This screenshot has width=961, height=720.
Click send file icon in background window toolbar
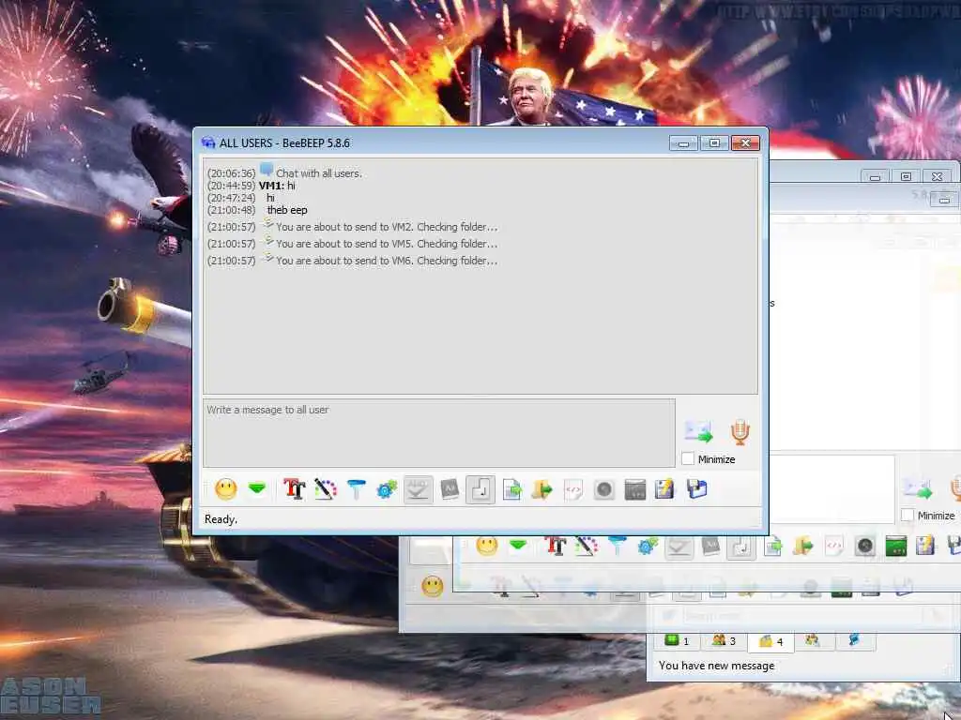coord(773,546)
